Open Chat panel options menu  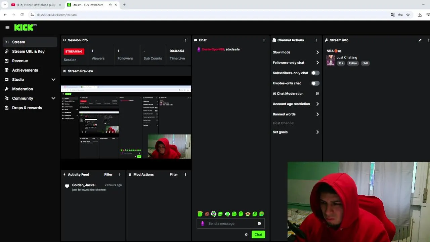click(x=264, y=40)
